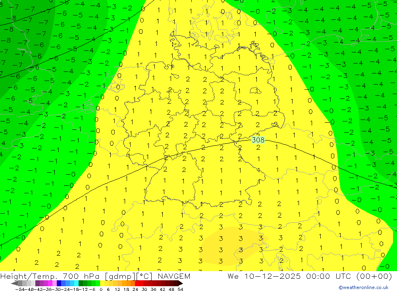The image size is (397, 291).
Task: Click the 'Height/Temp. 700 hPa' chart title
Action: [x=50, y=276]
